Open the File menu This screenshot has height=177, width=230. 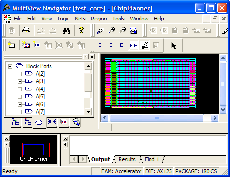18,19
